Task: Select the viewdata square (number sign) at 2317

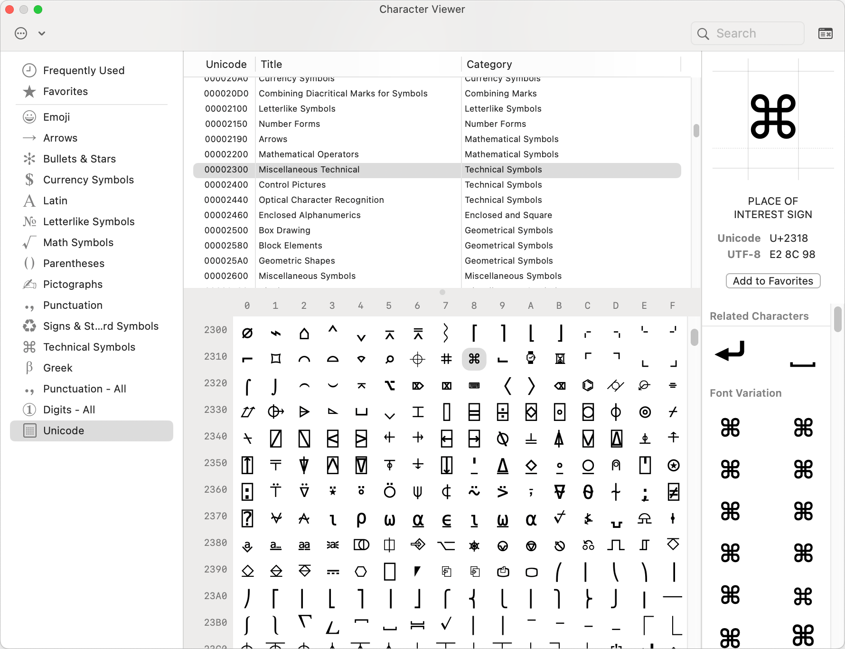Action: (446, 359)
